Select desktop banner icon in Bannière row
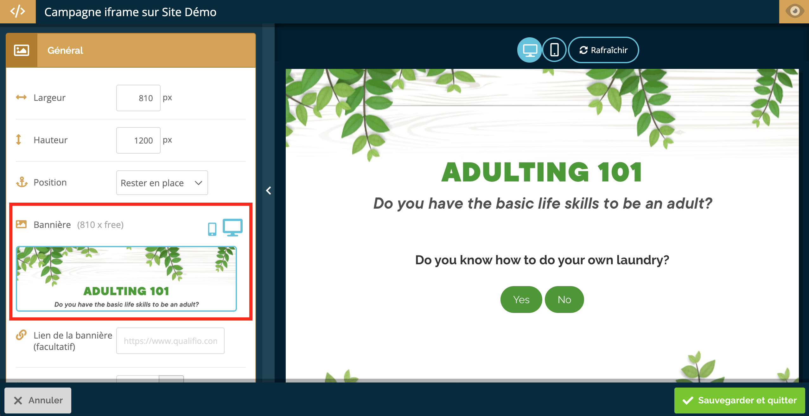Image resolution: width=809 pixels, height=416 pixels. (x=233, y=227)
